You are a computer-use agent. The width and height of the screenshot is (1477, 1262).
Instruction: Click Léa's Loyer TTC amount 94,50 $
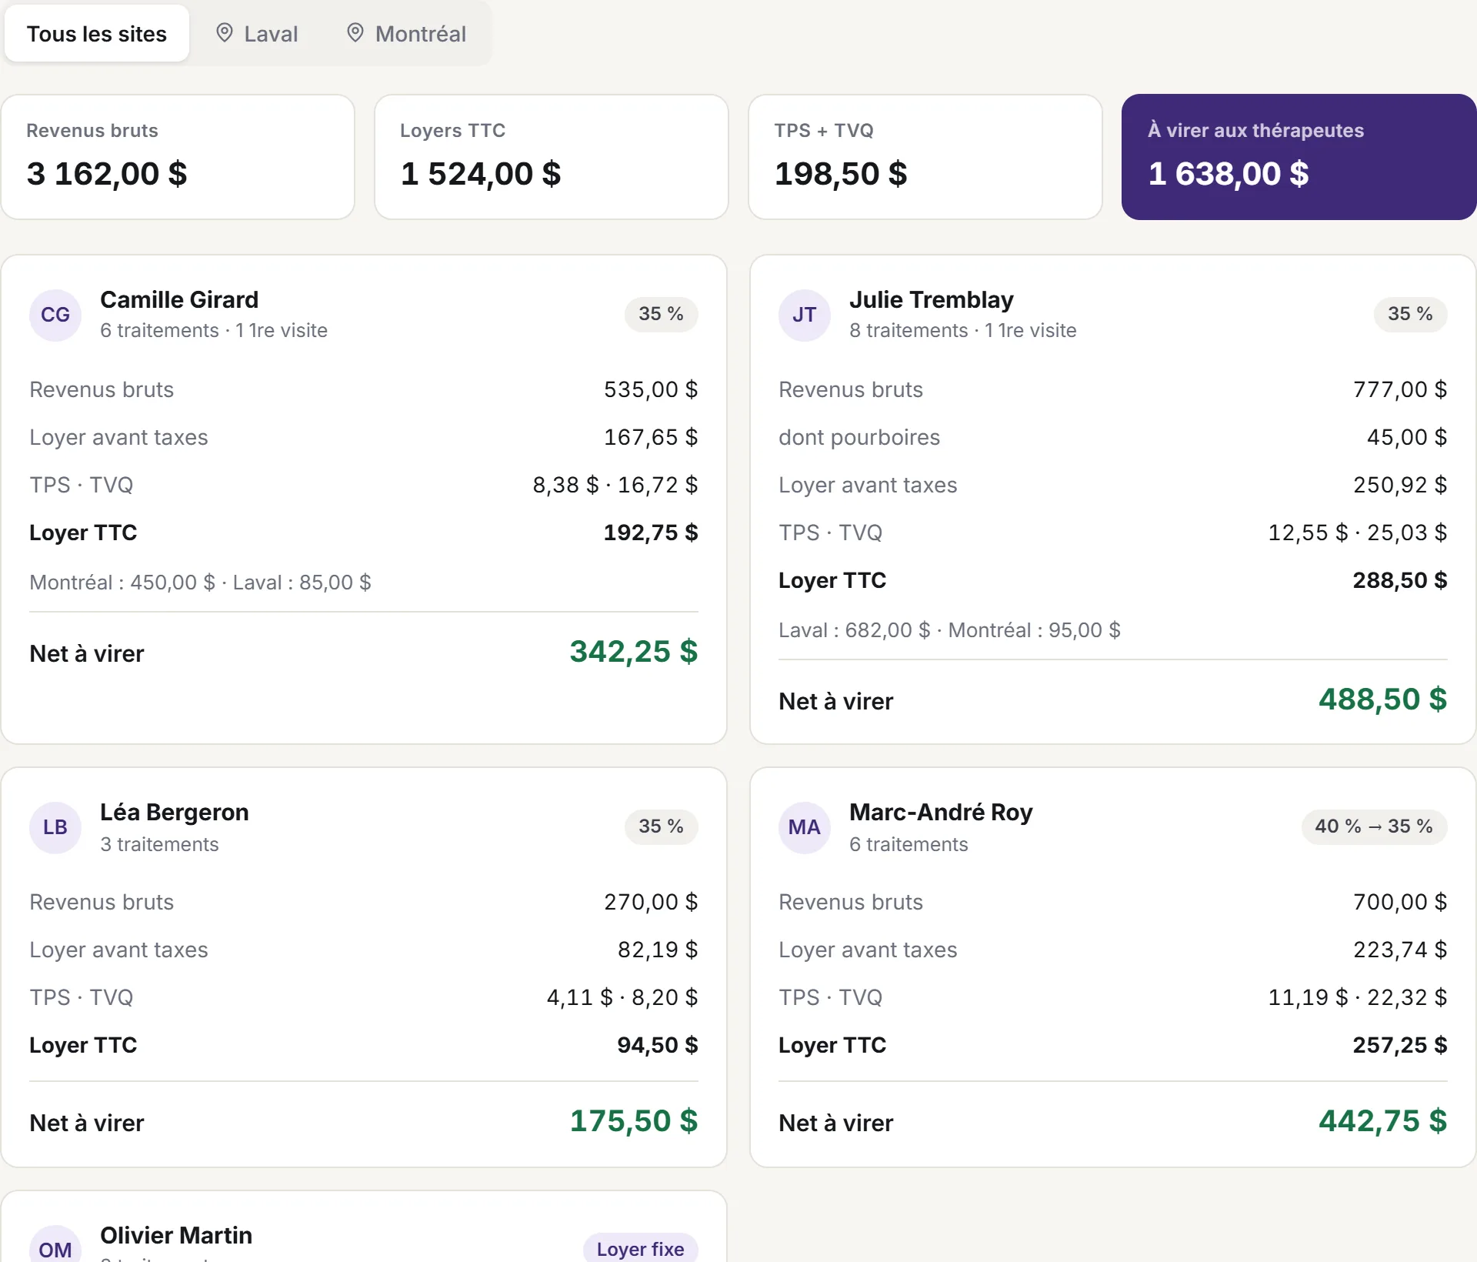click(658, 1045)
